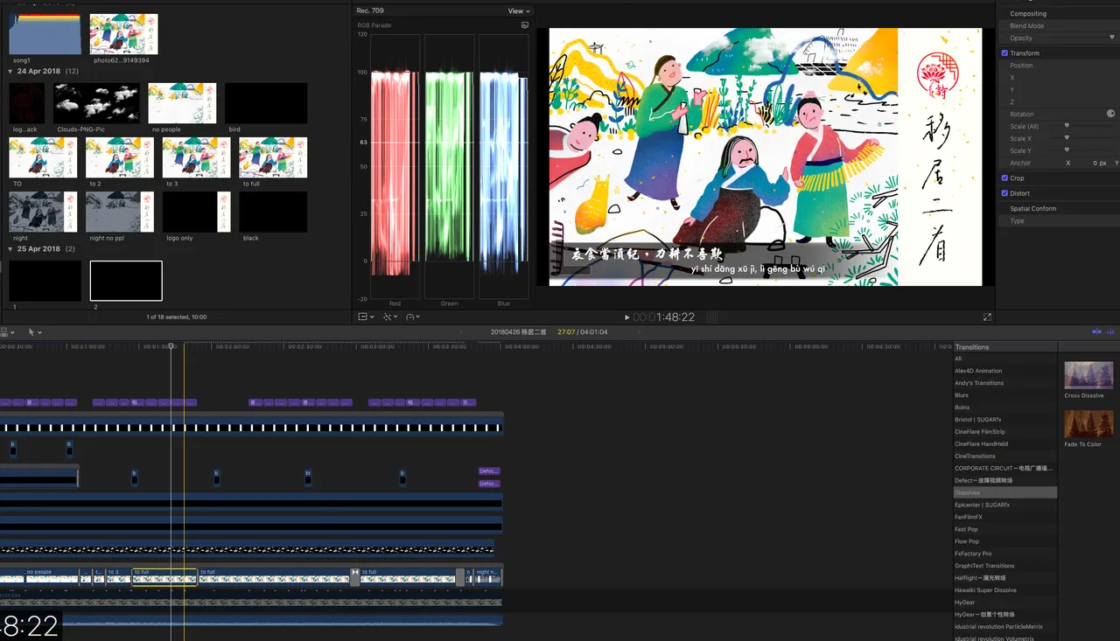
Task: Select the Andy's Transitions category
Action: click(1005, 383)
